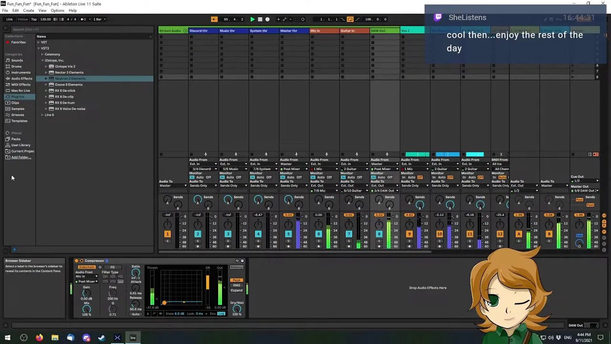The width and height of the screenshot is (611, 344).
Task: Toggle Follow playback mode
Action: (x=22, y=19)
